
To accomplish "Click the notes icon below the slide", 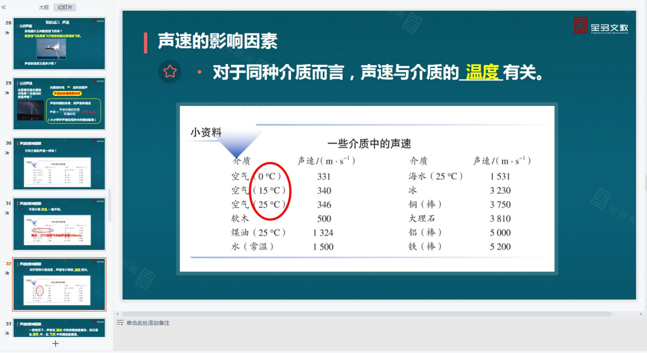I will (x=120, y=323).
